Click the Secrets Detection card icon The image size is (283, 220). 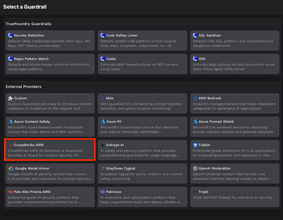coord(11,35)
